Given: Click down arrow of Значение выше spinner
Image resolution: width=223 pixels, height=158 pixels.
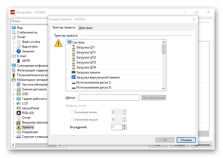Looking at the screenshot, I should (x=125, y=121).
